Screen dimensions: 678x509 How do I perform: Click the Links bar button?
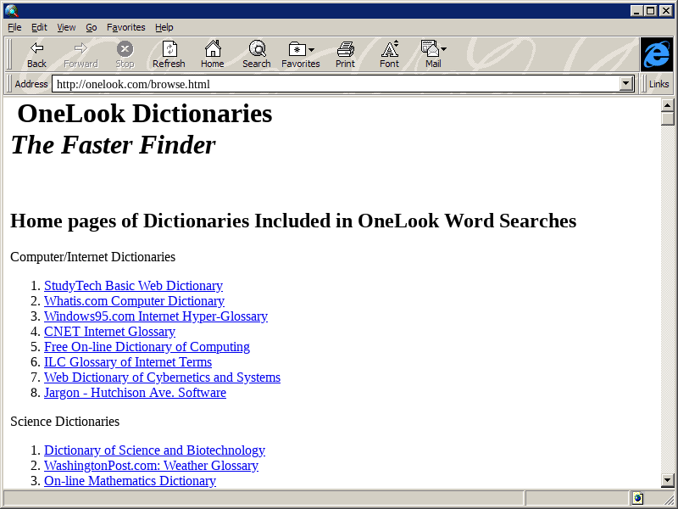pyautogui.click(x=659, y=84)
